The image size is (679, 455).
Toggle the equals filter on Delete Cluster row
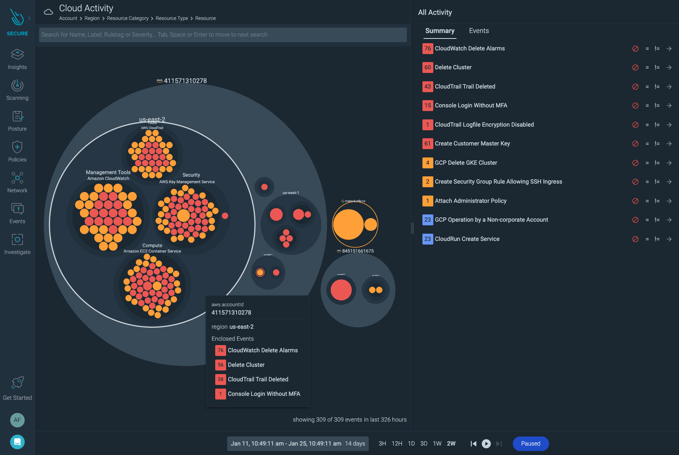point(647,67)
